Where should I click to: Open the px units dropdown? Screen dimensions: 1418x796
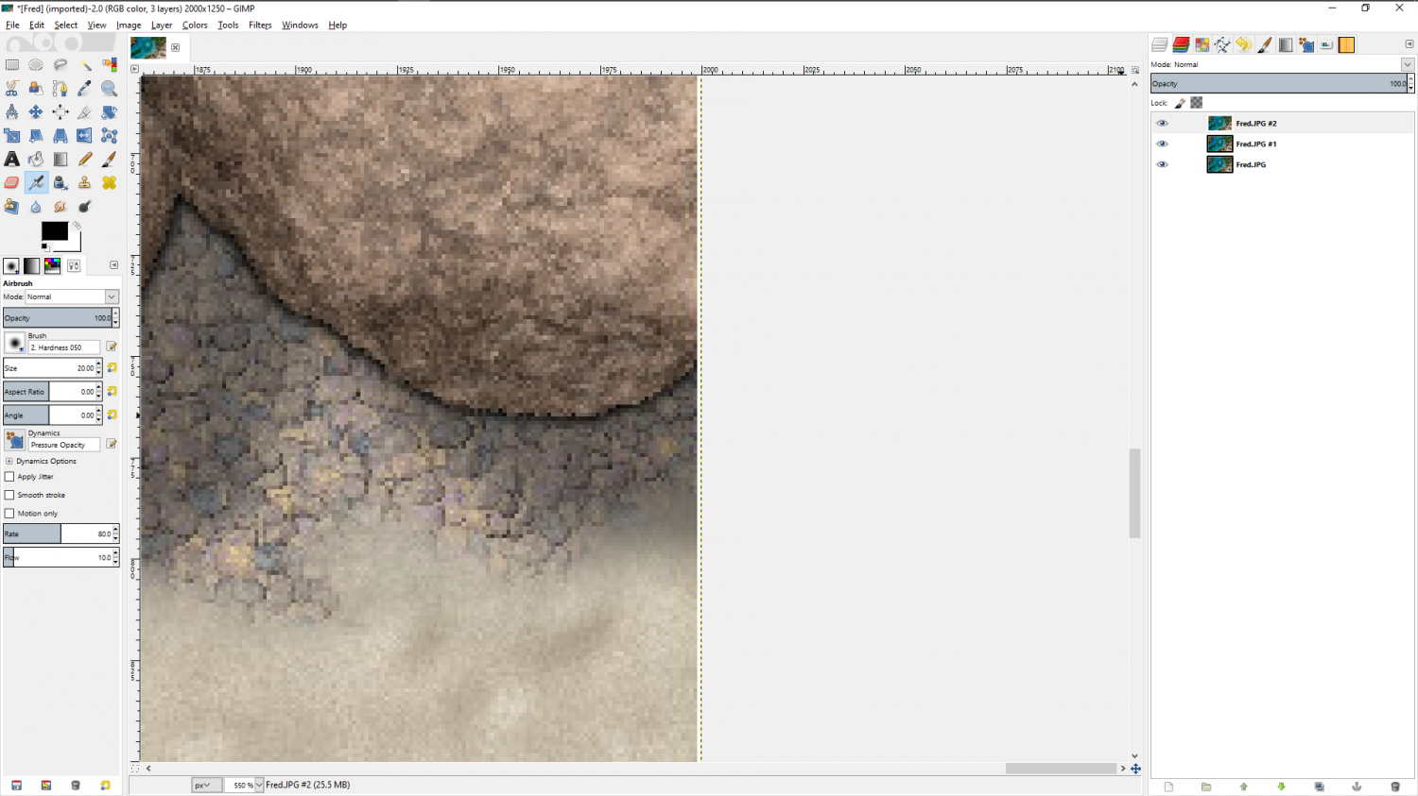[x=207, y=785]
